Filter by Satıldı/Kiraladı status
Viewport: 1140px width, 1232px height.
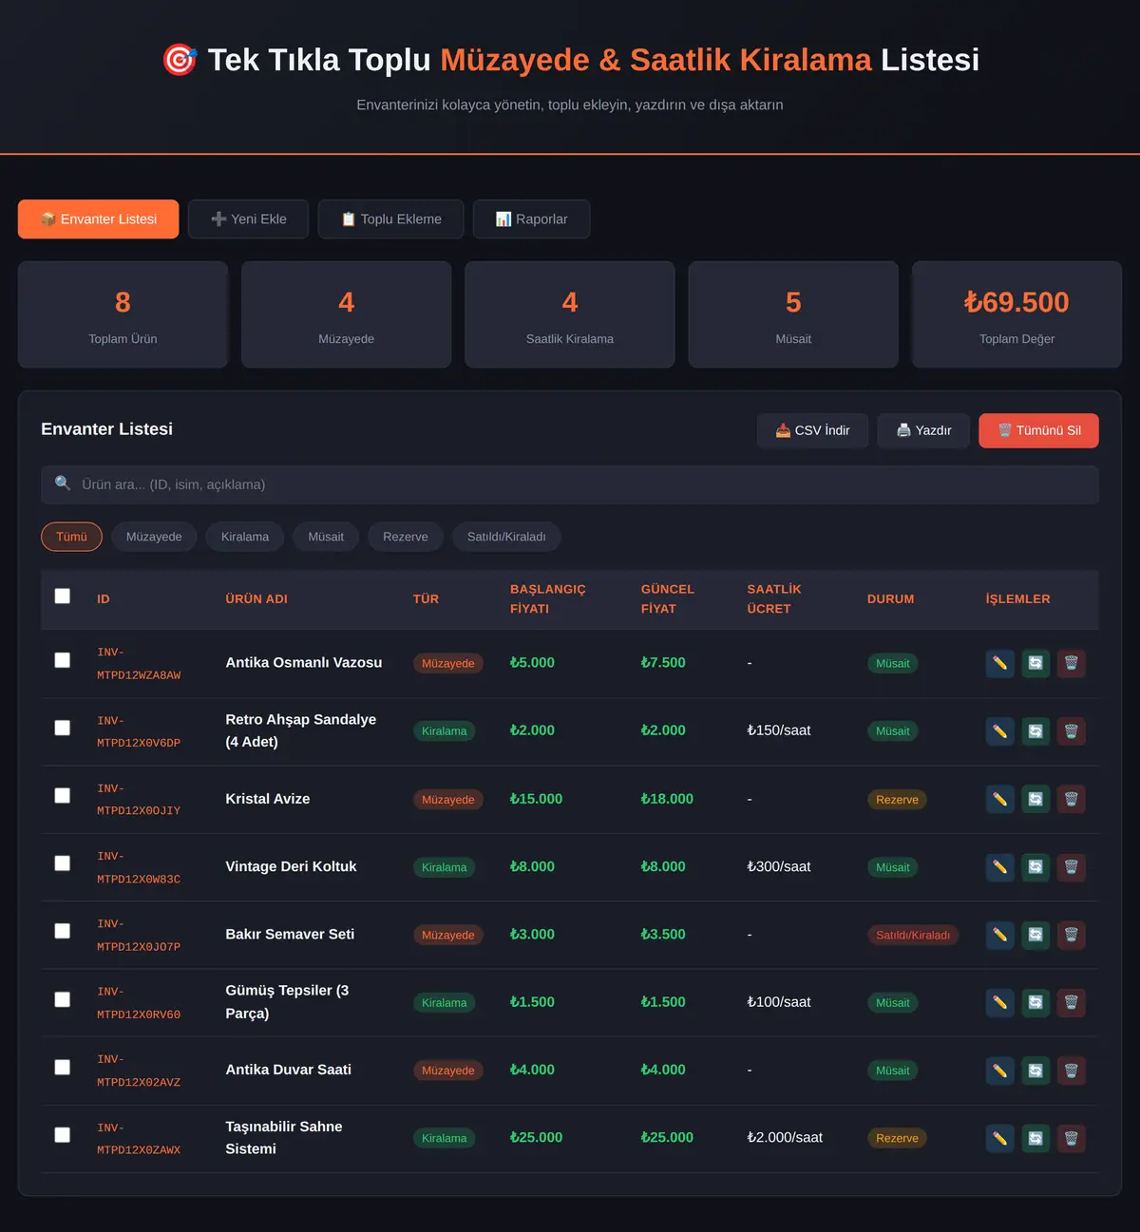506,537
